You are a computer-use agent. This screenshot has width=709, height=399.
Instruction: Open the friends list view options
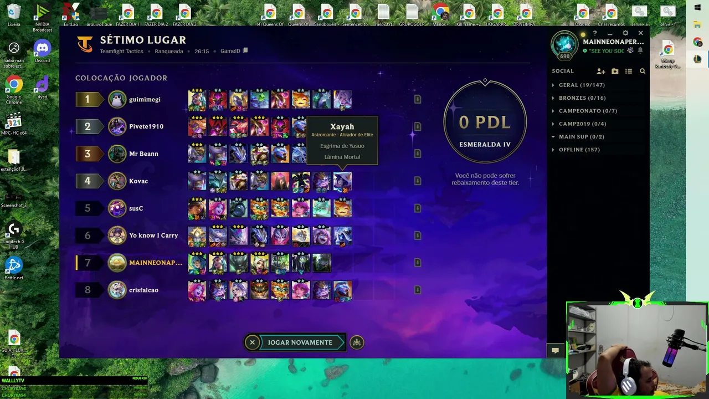629,71
